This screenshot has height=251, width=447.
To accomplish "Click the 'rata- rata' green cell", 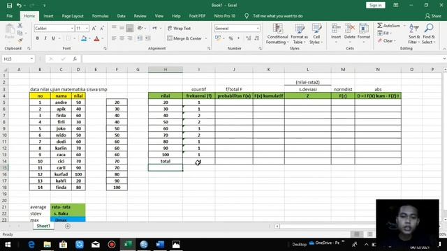I will click(68, 207).
